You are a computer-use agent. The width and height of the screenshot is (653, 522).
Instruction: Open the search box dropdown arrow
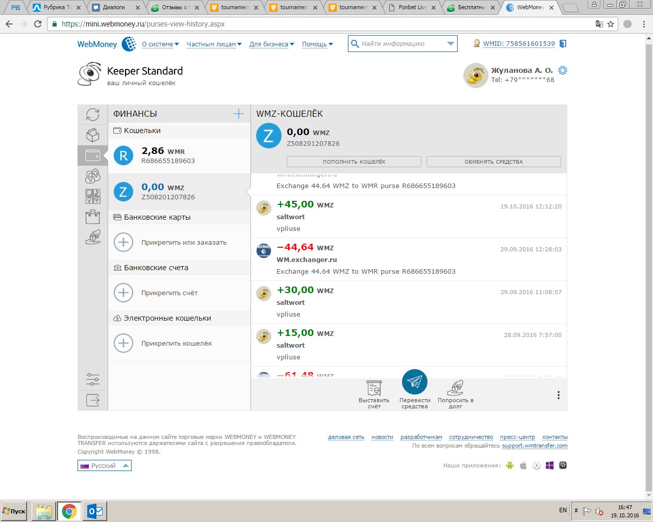click(450, 44)
